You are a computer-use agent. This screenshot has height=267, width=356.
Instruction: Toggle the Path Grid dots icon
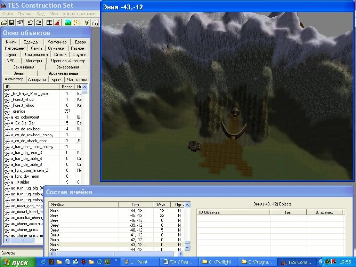[x=76, y=23]
